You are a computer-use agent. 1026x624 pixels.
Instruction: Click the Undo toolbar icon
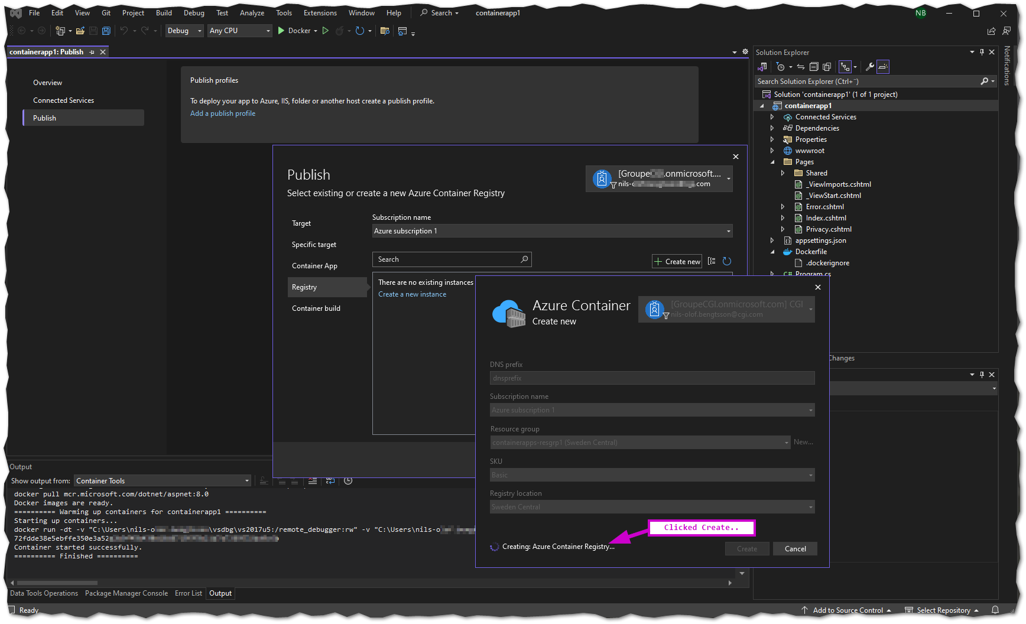pyautogui.click(x=124, y=31)
